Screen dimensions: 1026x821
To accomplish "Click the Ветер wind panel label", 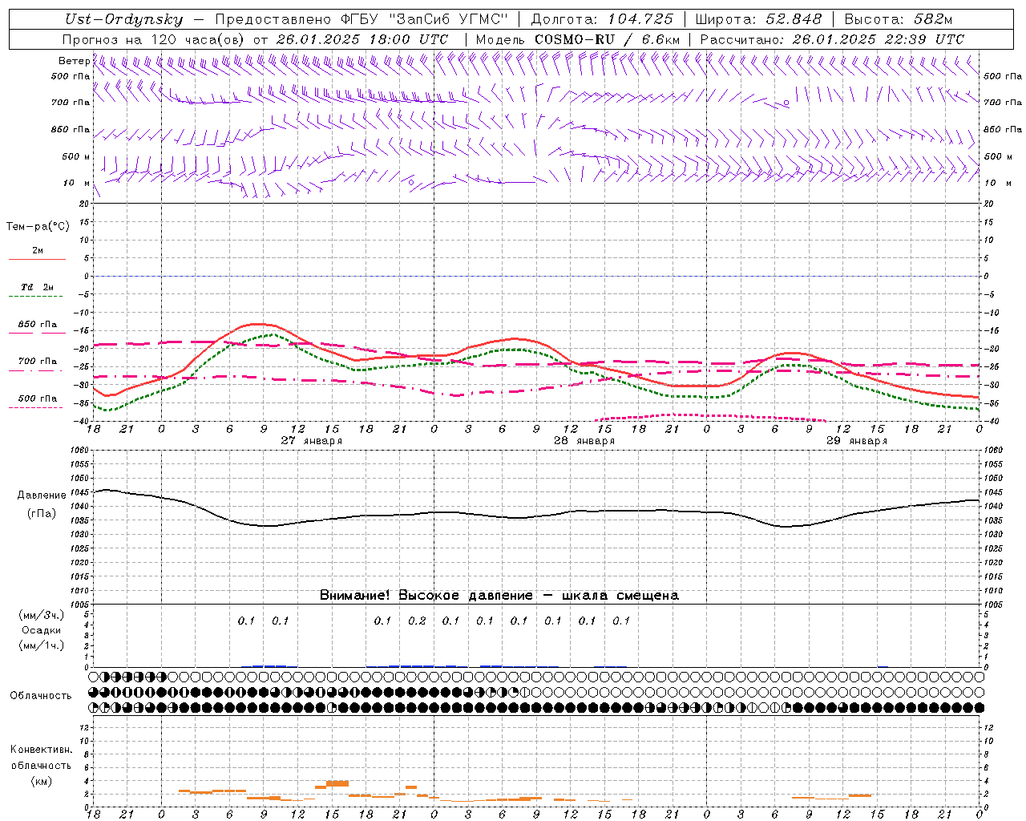I will point(74,61).
